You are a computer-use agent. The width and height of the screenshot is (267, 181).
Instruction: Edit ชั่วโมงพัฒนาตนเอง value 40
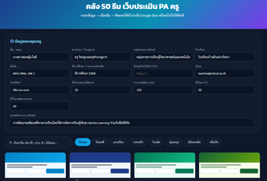(x=40, y=106)
